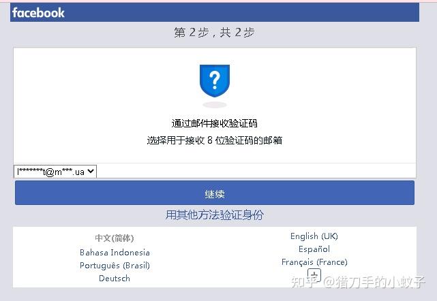Screen dimensions: 437x301
Task: Click the plus icon for more languages
Action: click(314, 275)
